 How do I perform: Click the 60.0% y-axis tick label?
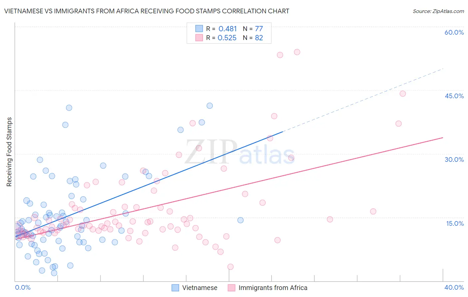[x=454, y=32]
